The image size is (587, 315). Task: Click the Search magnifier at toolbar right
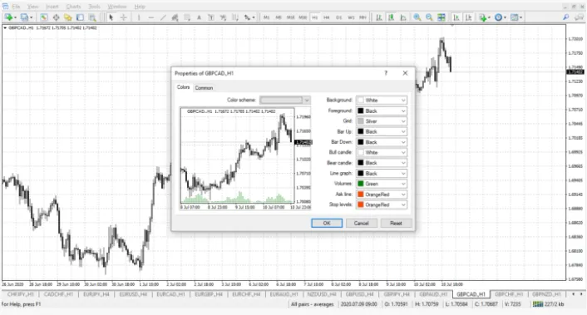pyautogui.click(x=566, y=17)
